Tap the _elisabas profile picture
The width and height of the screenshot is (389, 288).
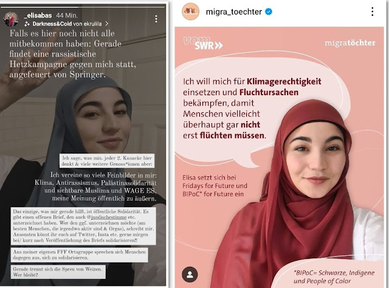(11, 19)
